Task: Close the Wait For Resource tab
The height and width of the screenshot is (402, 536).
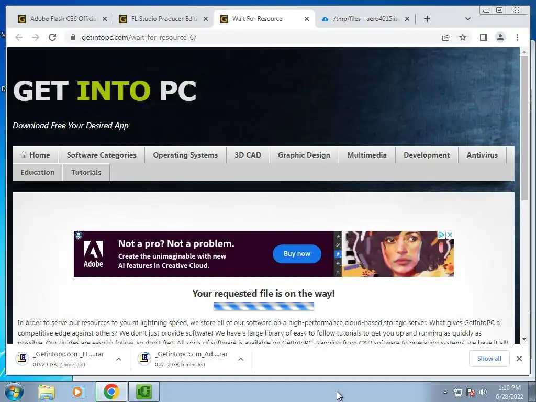Action: (307, 19)
